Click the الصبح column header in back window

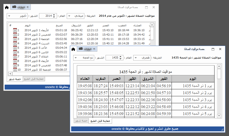(59, 26)
